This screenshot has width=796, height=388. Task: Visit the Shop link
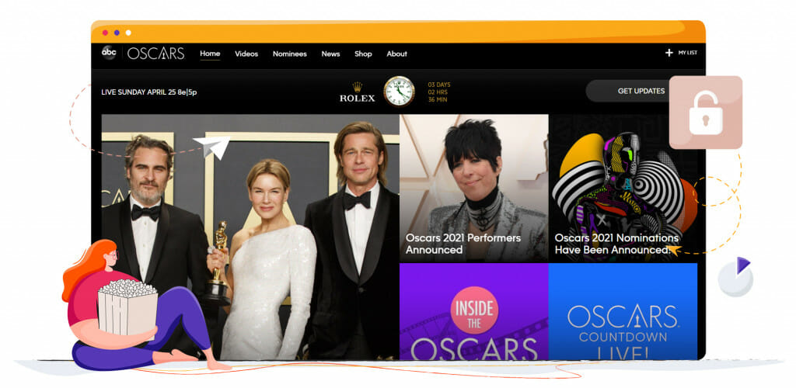[x=363, y=54]
